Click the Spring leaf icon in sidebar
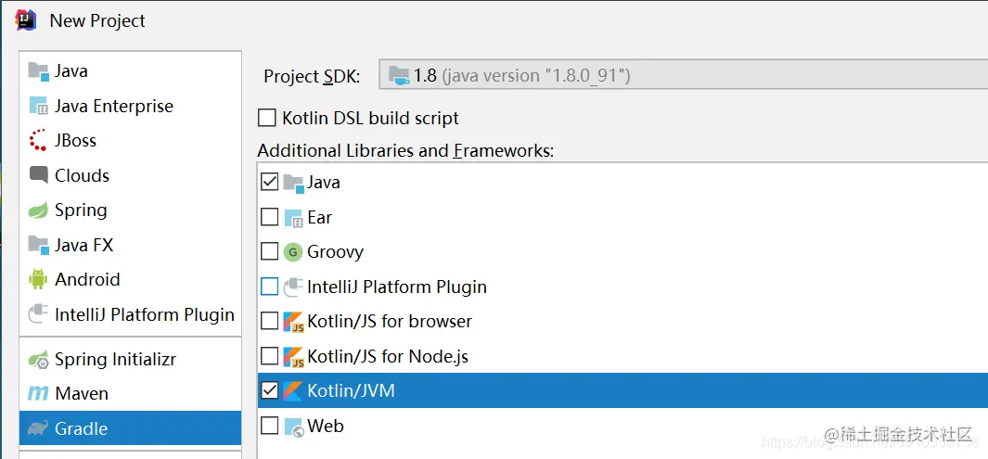 [38, 210]
